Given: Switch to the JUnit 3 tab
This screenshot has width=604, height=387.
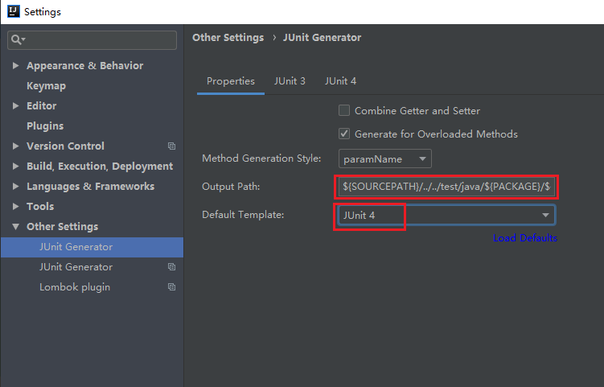Looking at the screenshot, I should tap(290, 81).
